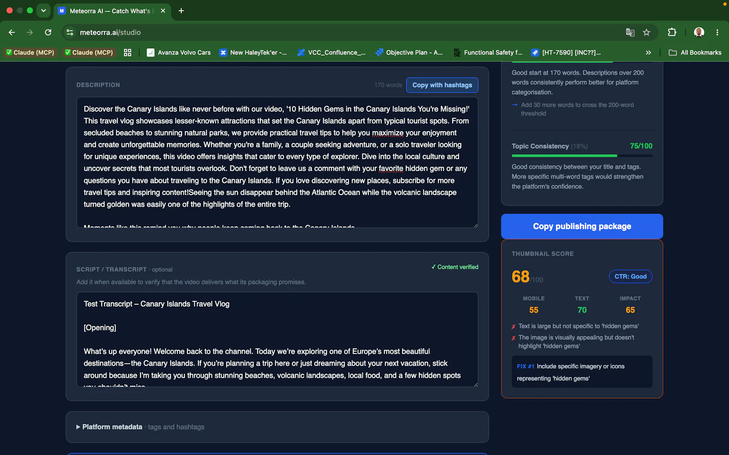Viewport: 729px width, 455px height.
Task: Click the Copy publishing package button
Action: [x=582, y=226]
